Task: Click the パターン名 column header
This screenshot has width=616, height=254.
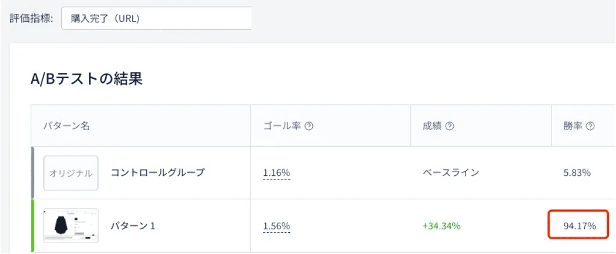Action: [66, 126]
